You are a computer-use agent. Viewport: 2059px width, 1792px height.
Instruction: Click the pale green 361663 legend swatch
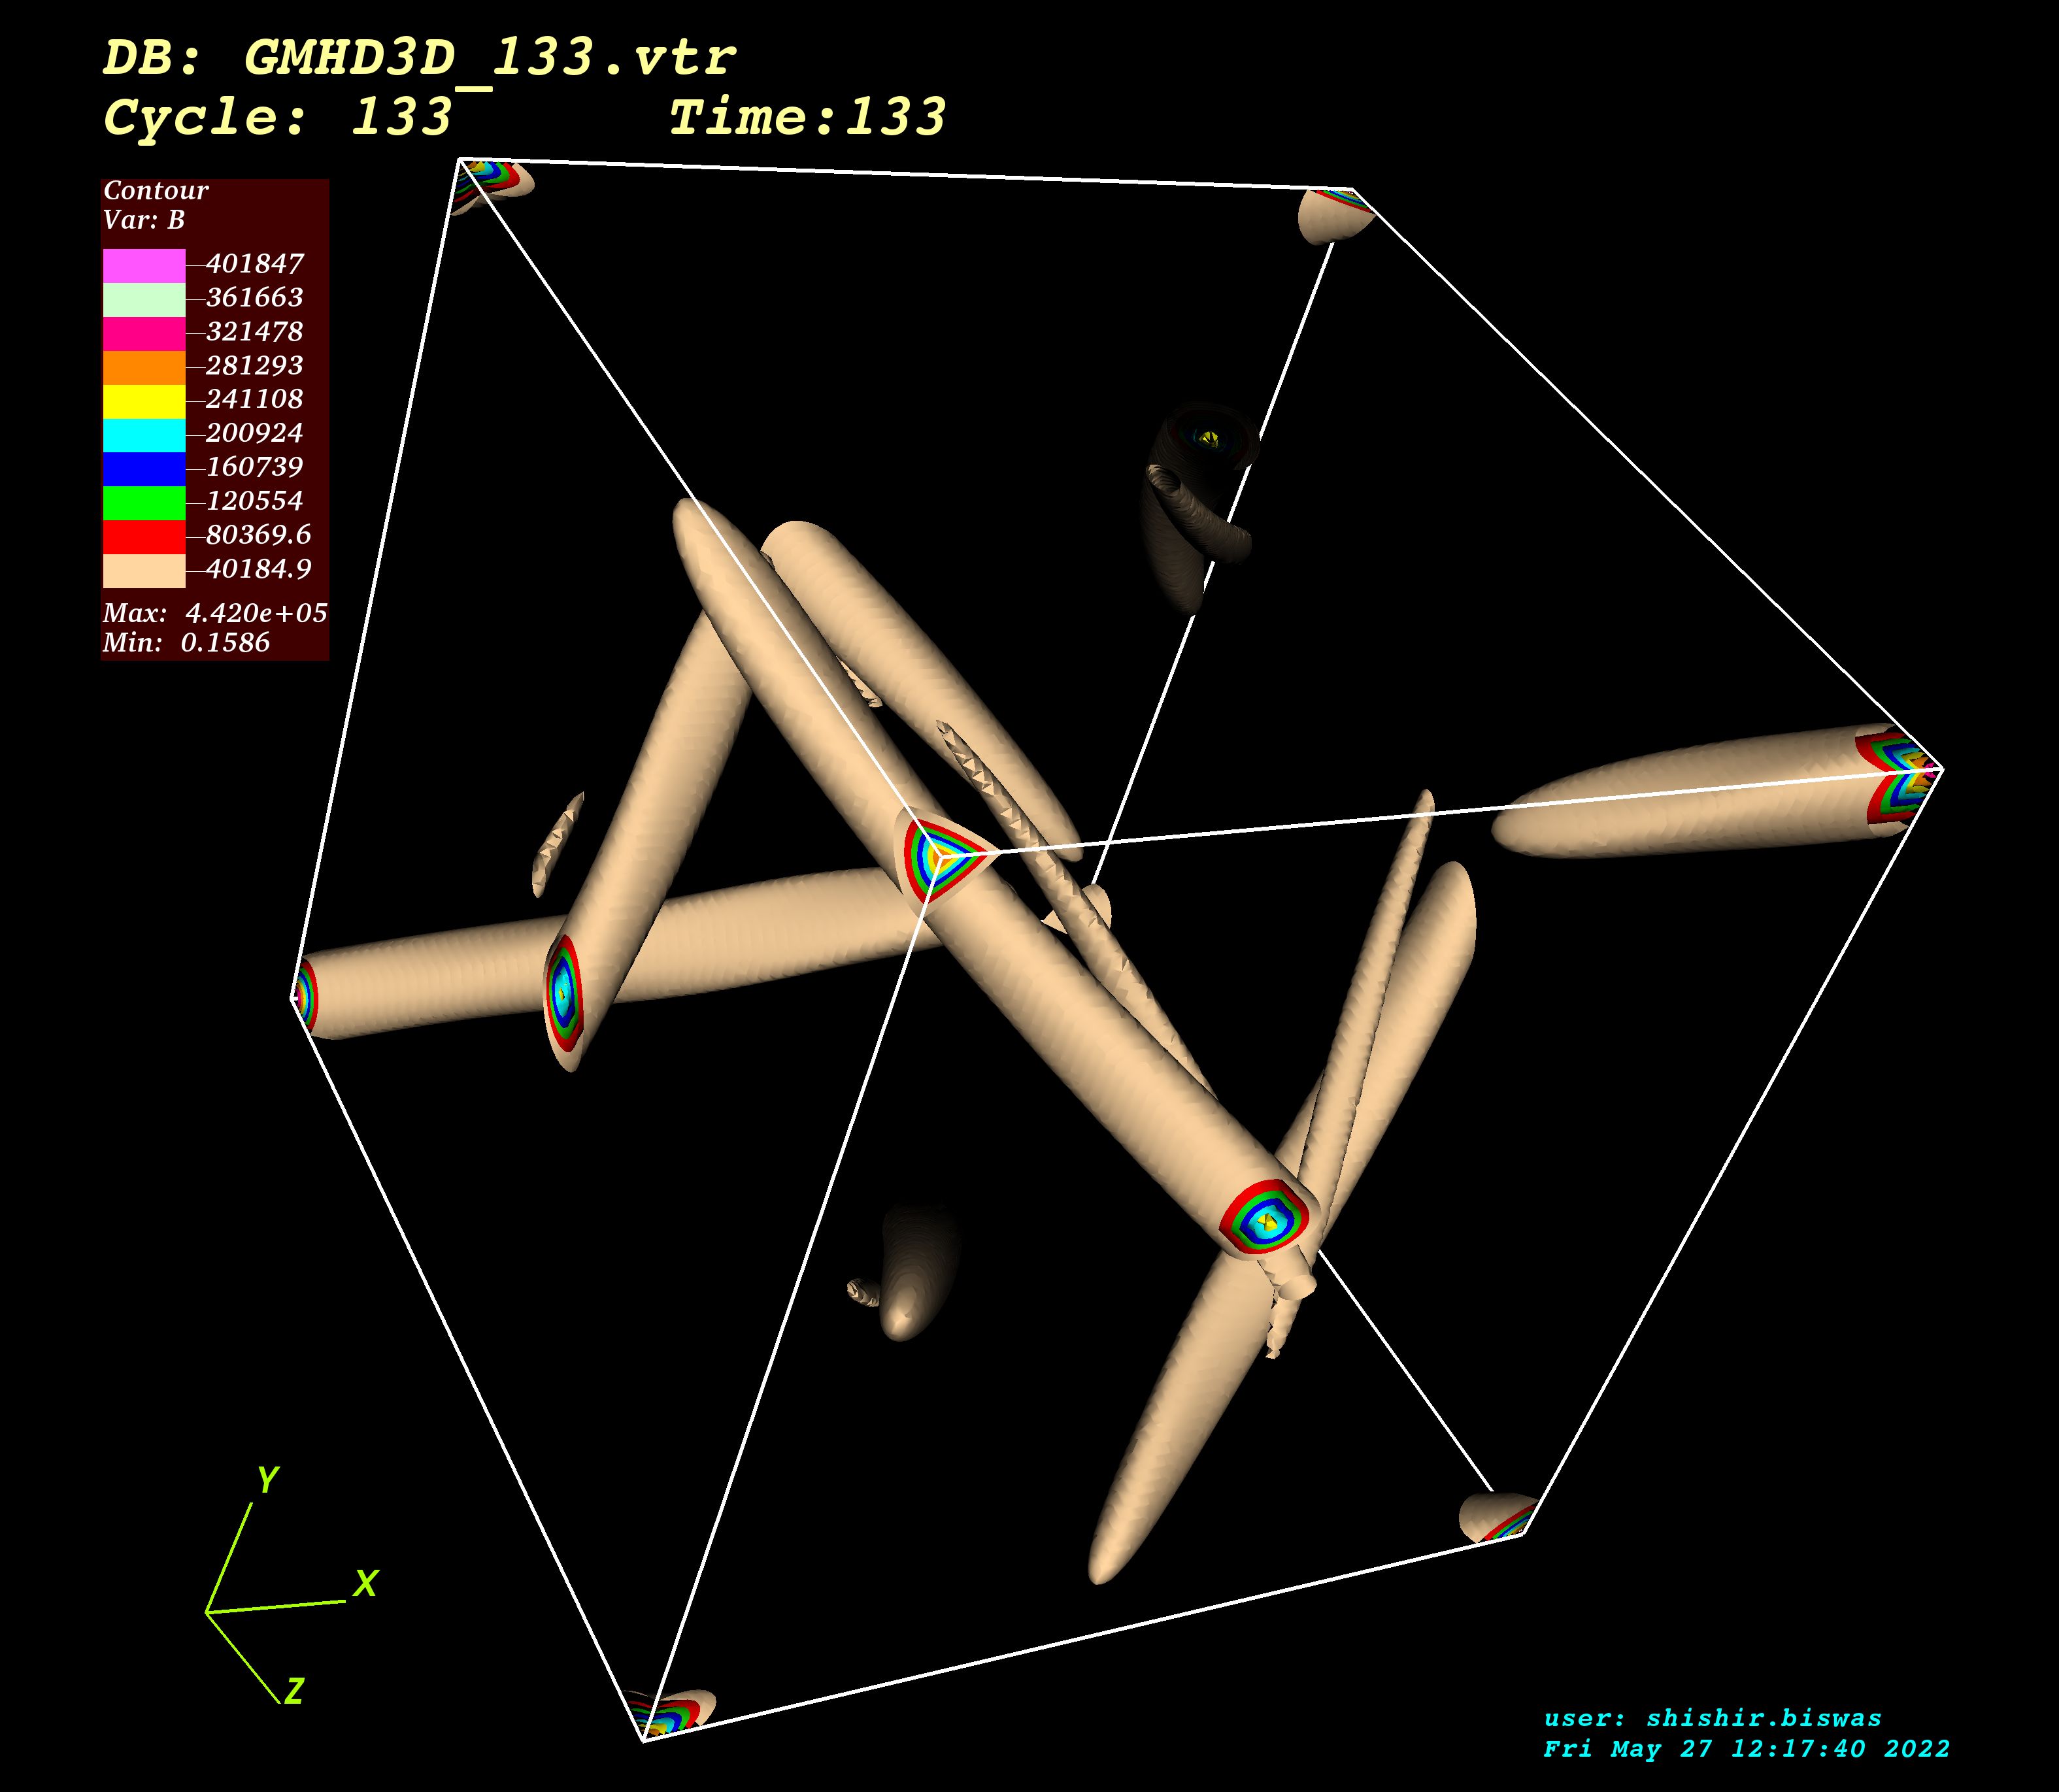(x=144, y=300)
